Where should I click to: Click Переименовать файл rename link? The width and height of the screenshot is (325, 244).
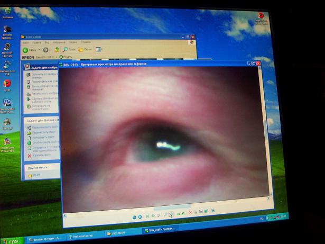pyautogui.click(x=42, y=128)
